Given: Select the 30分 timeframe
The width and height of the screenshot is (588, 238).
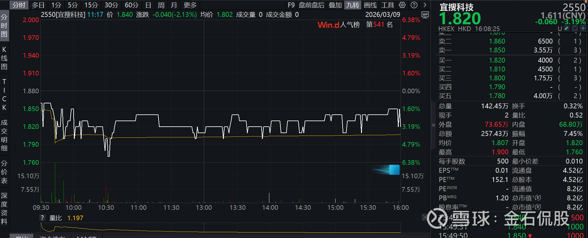Looking at the screenshot, I should click(x=111, y=5).
